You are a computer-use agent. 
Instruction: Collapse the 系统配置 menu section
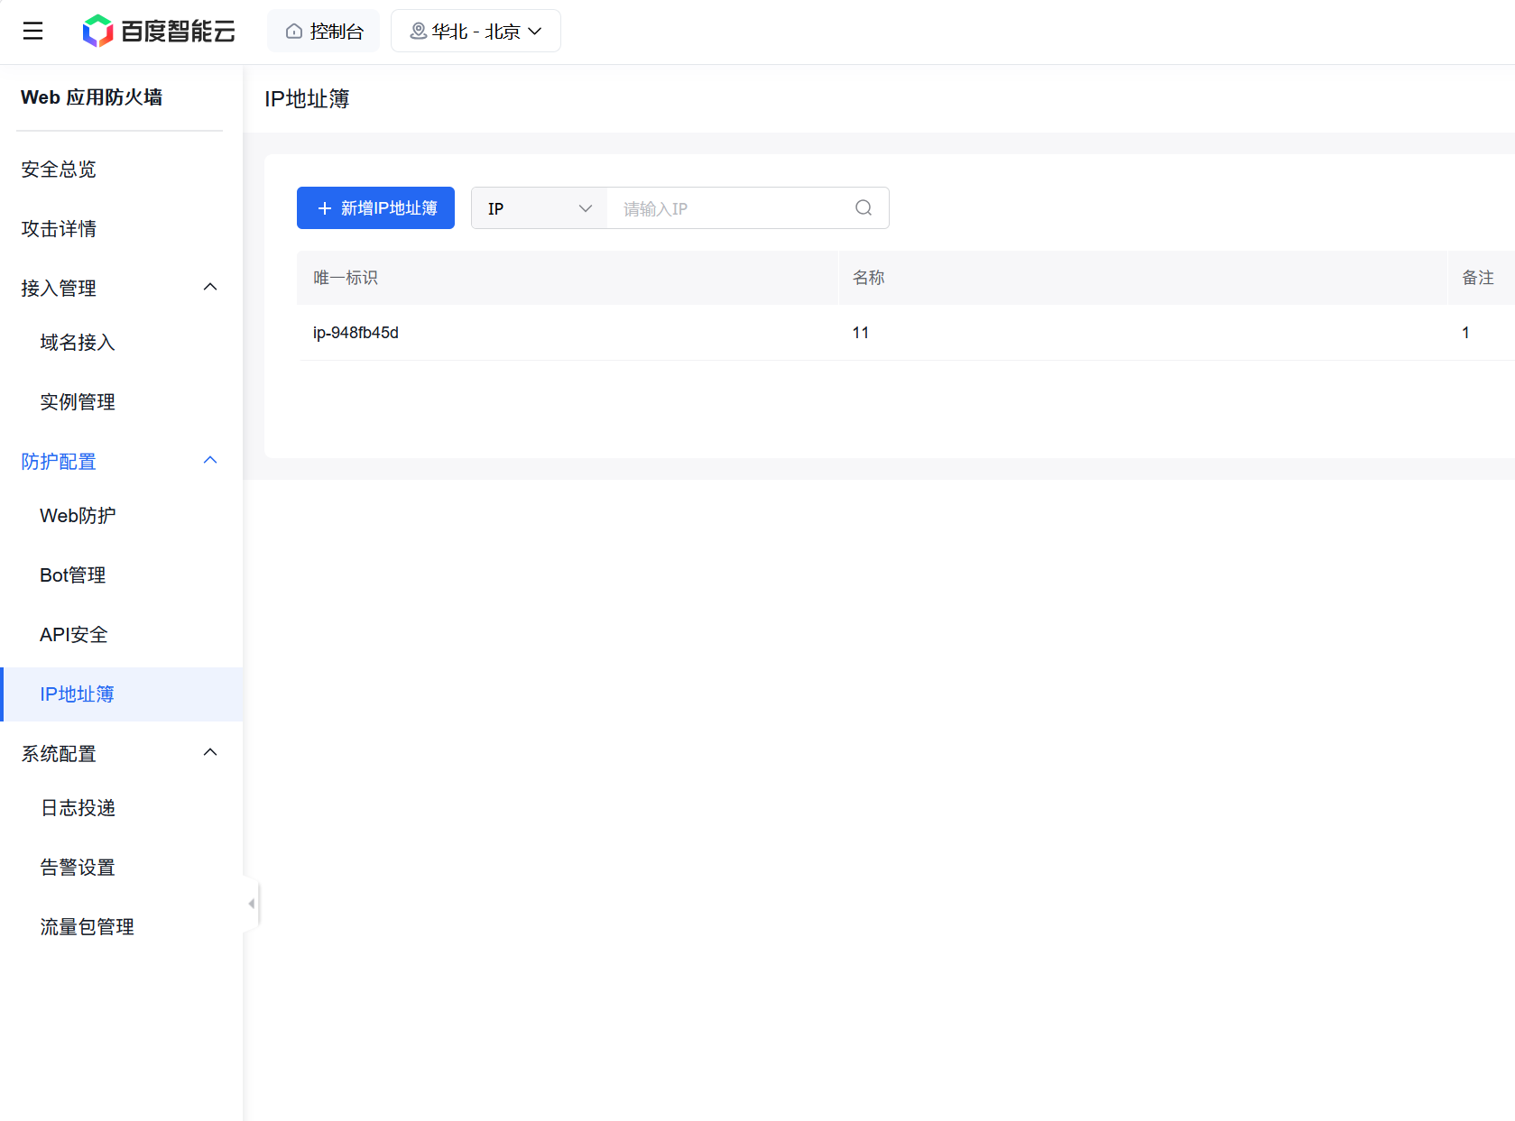(x=209, y=753)
